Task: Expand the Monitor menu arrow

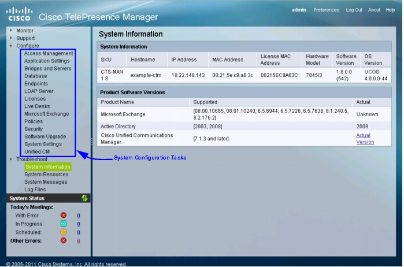Action: pyautogui.click(x=11, y=31)
